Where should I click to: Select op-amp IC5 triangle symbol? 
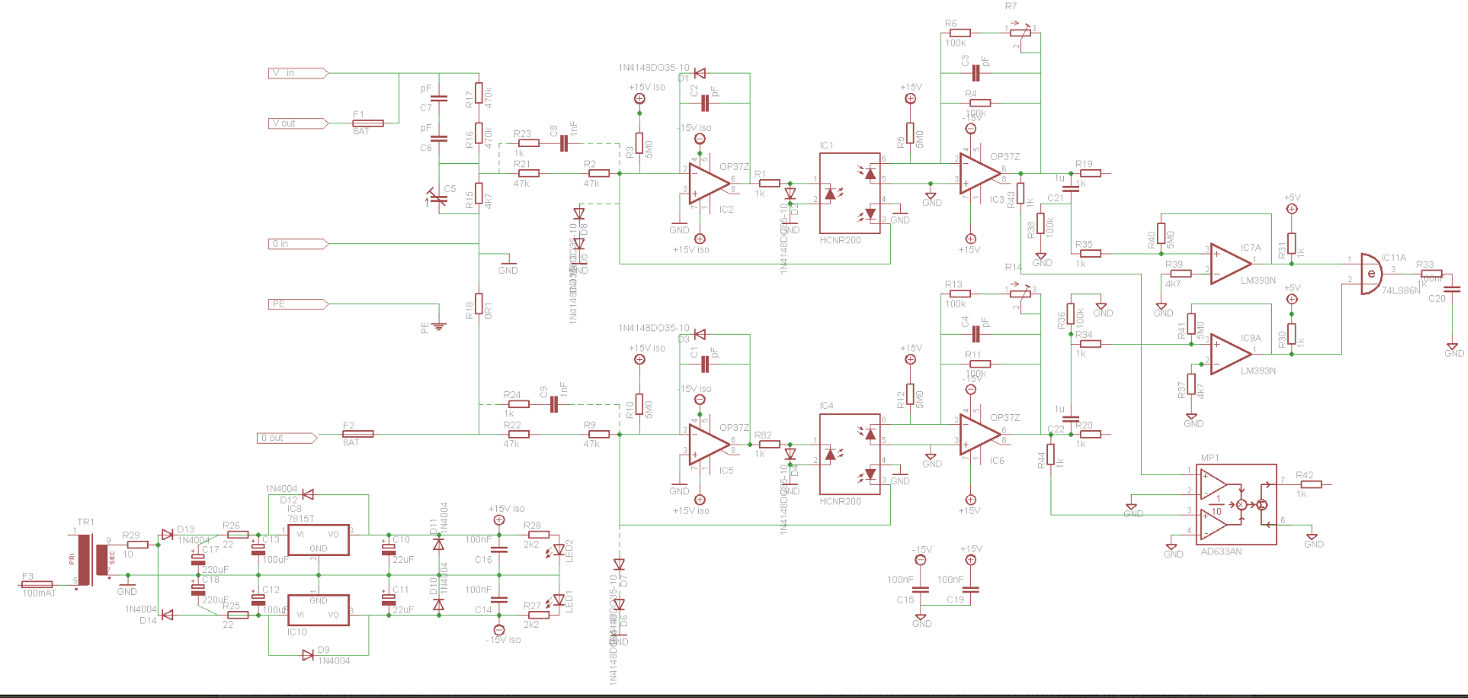(x=708, y=444)
